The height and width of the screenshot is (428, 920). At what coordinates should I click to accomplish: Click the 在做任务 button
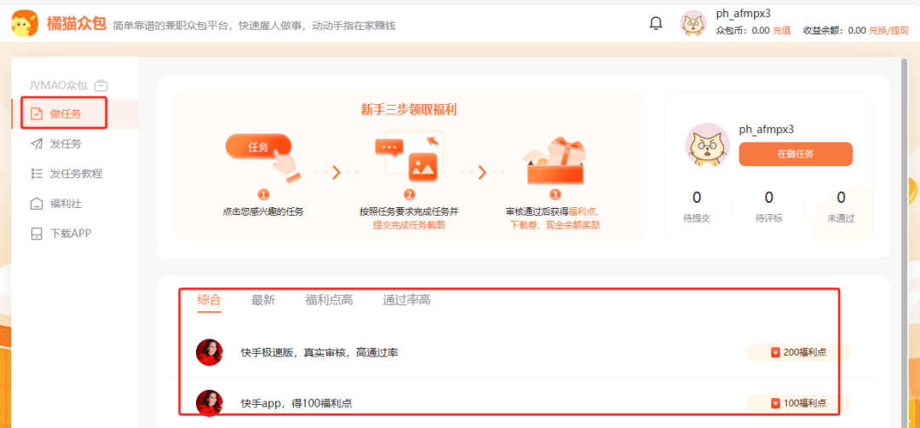tap(795, 154)
